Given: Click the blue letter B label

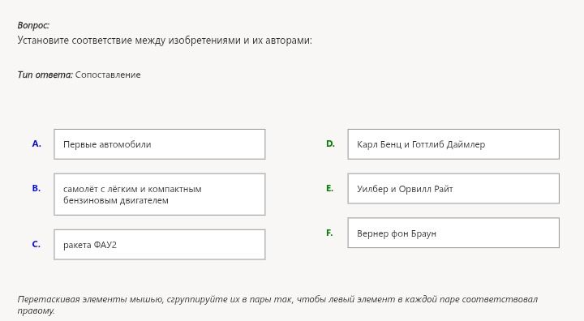Looking at the screenshot, I should pyautogui.click(x=36, y=188).
